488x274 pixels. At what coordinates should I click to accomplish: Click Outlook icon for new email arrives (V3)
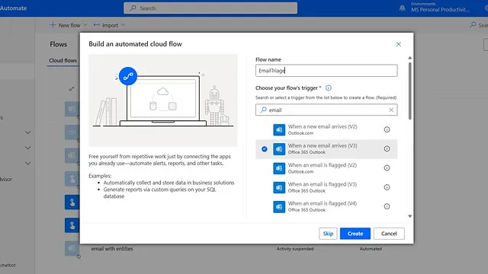coord(279,149)
